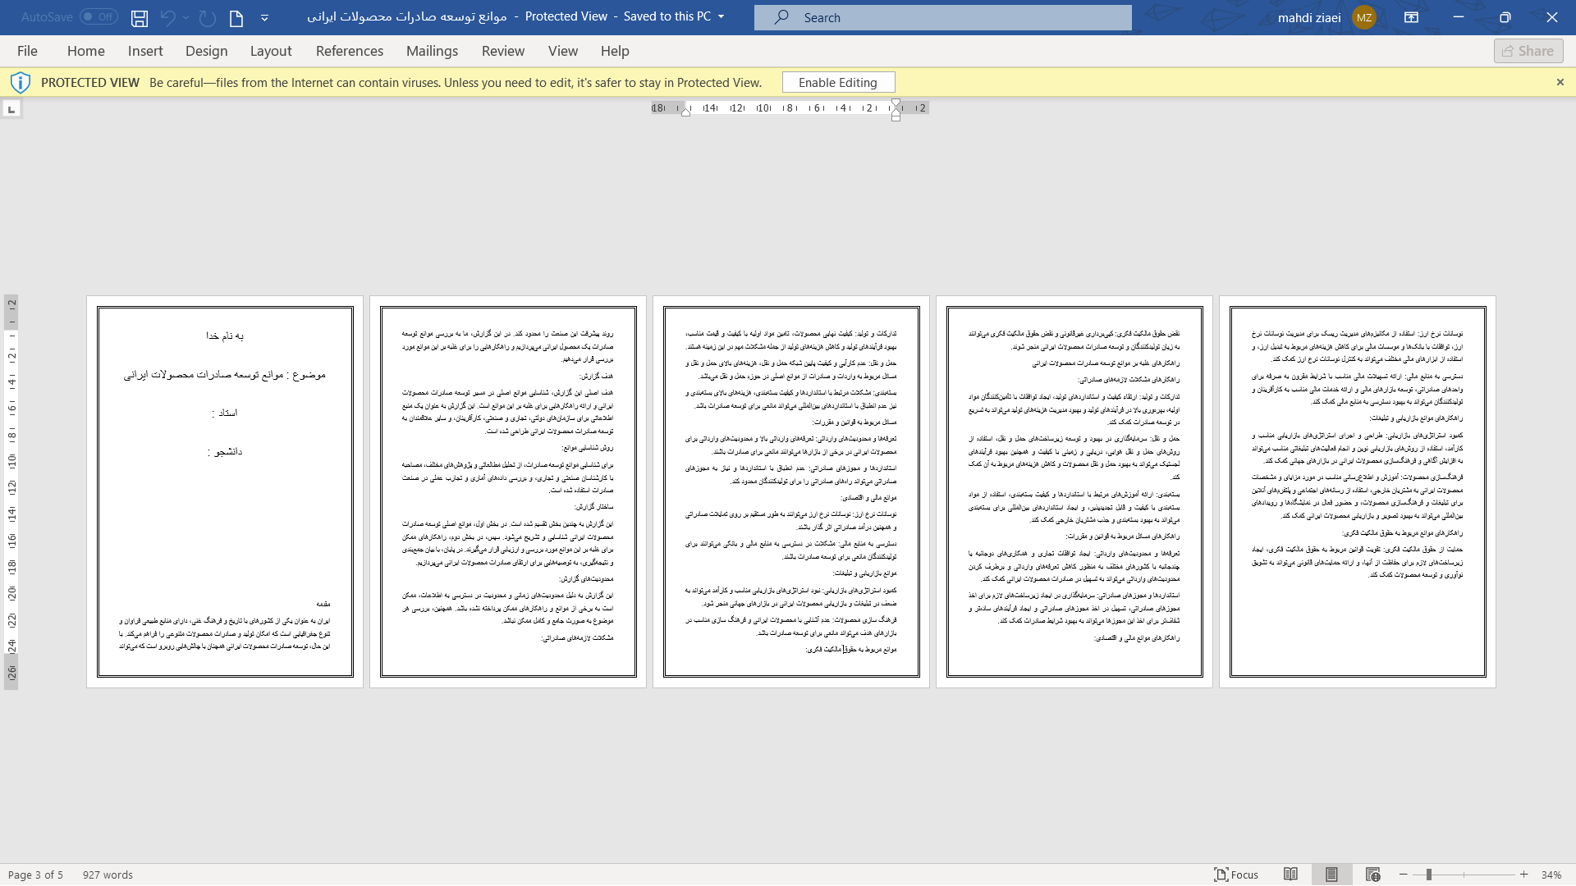Click Page 3 of 5 status indicator

pyautogui.click(x=35, y=875)
